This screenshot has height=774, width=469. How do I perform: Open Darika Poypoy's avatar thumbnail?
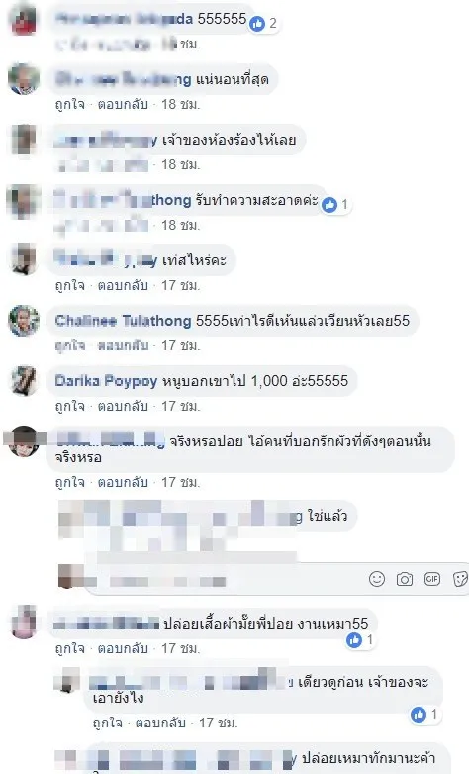coord(24,381)
